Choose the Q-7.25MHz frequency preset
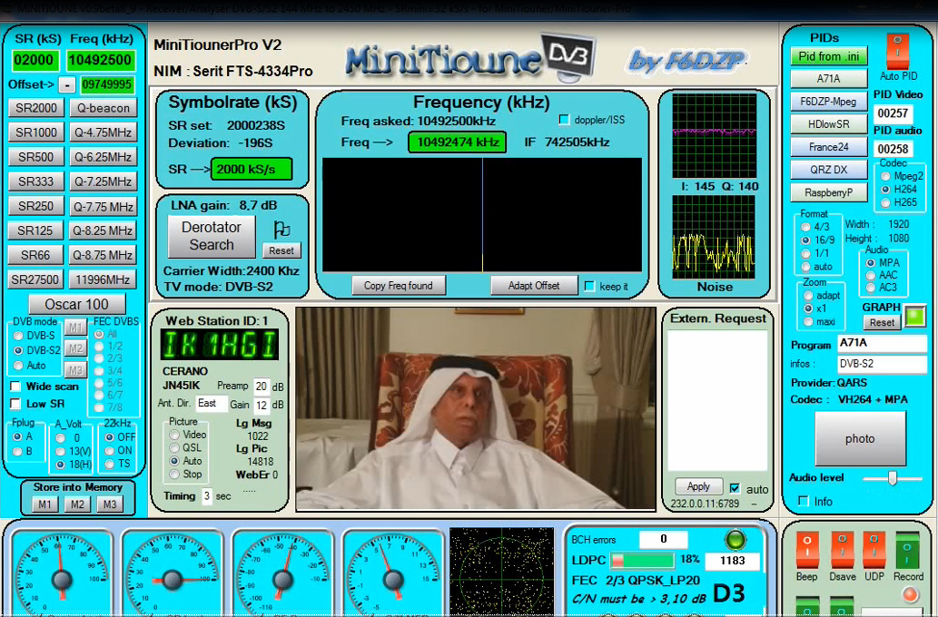The height and width of the screenshot is (617, 938). pos(103,181)
